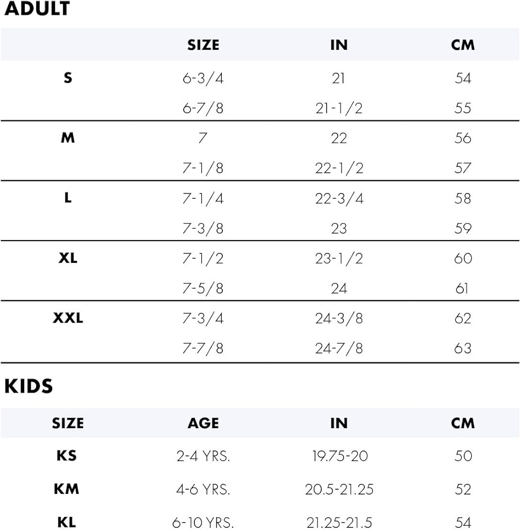Viewport: 521px width, 530px height.
Task: Click the 50 cm kids value
Action: [463, 456]
